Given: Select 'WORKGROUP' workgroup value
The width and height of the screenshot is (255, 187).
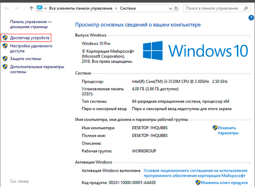Looking at the screenshot, I should 144,151.
